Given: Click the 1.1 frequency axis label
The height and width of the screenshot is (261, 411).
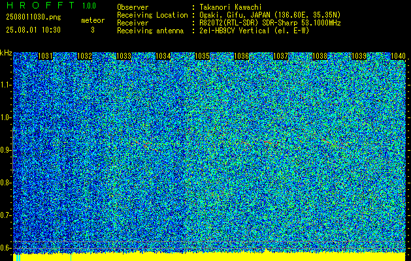Looking at the screenshot, I should (x=6, y=85).
